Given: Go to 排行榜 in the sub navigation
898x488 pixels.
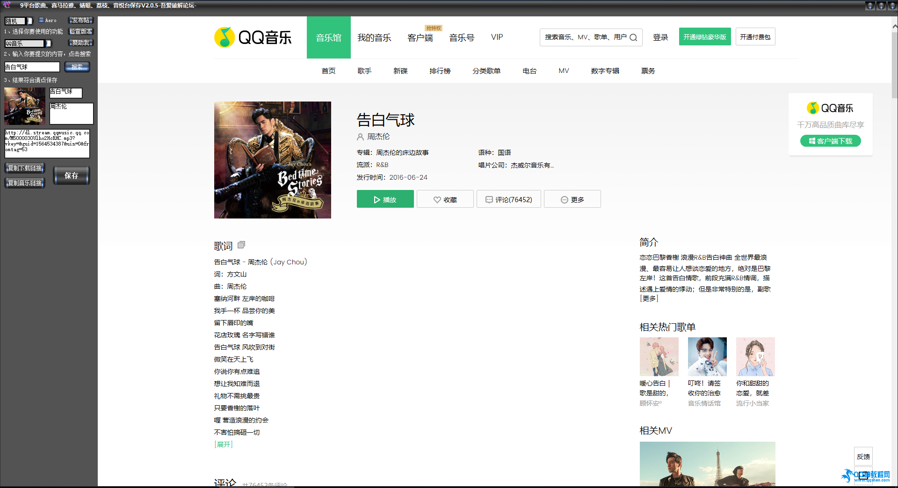Looking at the screenshot, I should click(440, 71).
